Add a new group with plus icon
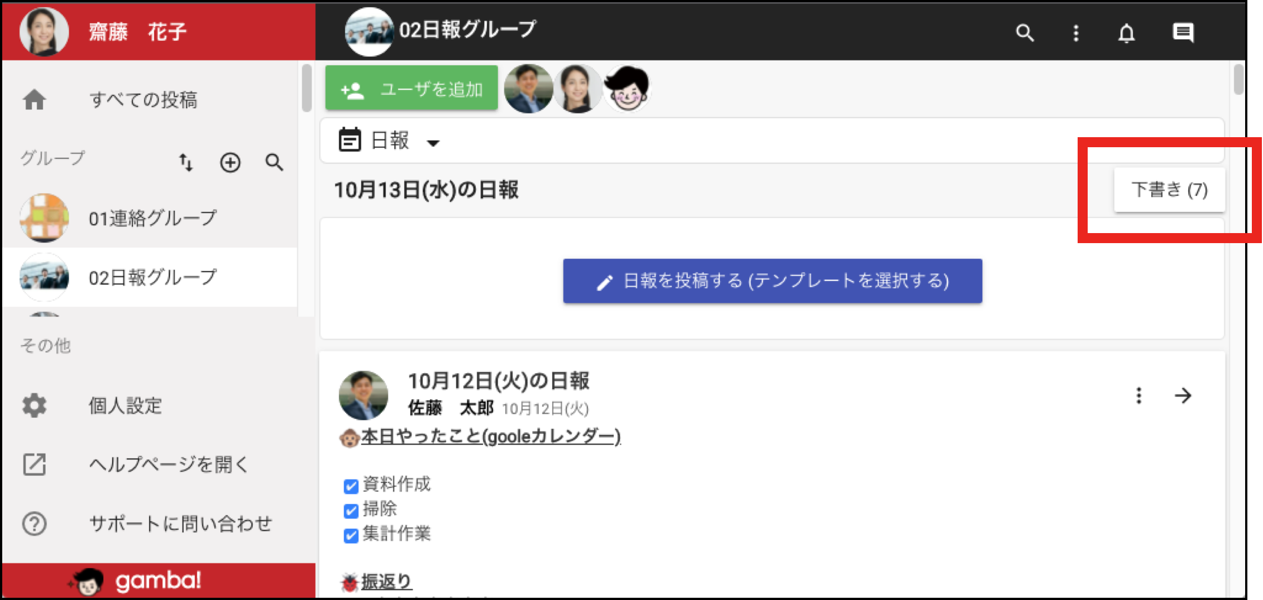1263x600 pixels. tap(230, 162)
